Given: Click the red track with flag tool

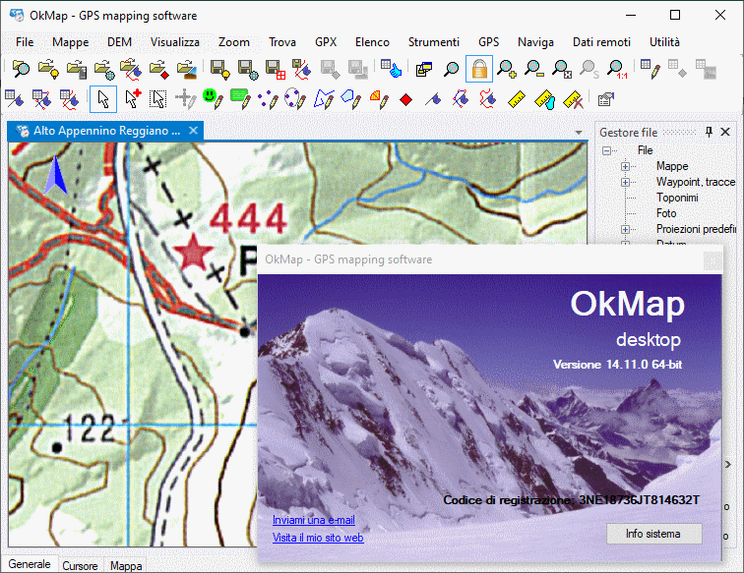Looking at the screenshot, I should click(x=488, y=99).
